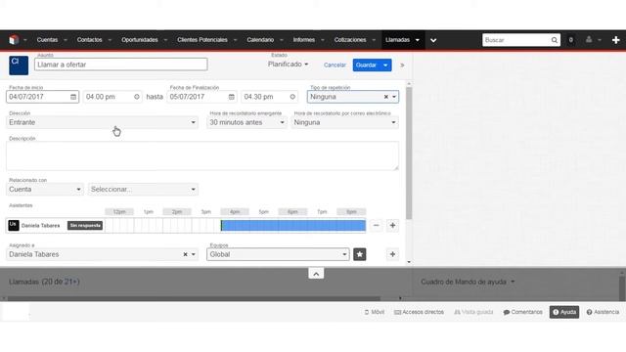Open the Clientes Potenciales tab
Image resolution: width=626 pixels, height=352 pixels.
point(202,40)
